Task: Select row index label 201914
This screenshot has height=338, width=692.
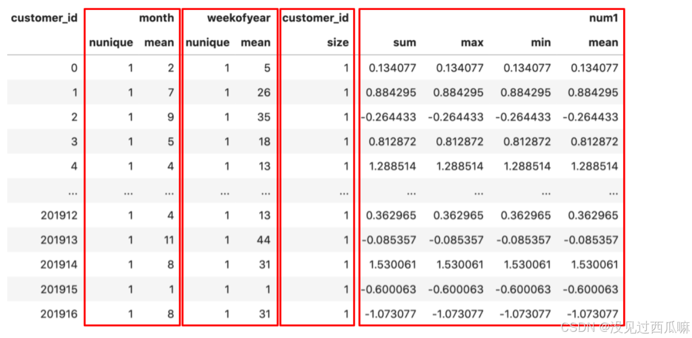Action: click(59, 265)
